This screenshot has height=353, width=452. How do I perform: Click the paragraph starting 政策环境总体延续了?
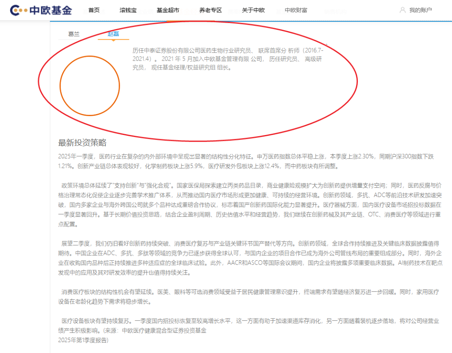click(250, 205)
